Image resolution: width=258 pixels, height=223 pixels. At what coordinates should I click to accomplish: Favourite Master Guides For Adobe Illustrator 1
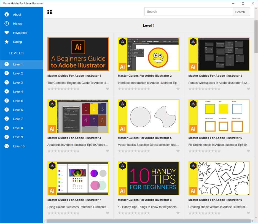click(x=108, y=89)
